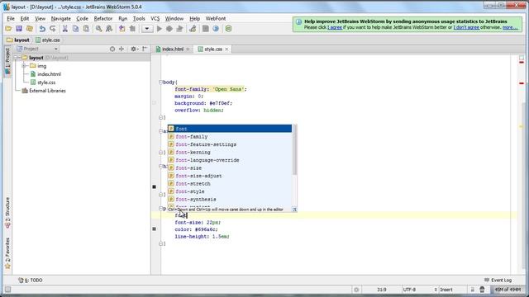Toggle the Favorites side tab
529x297 pixels.
pos(7,253)
